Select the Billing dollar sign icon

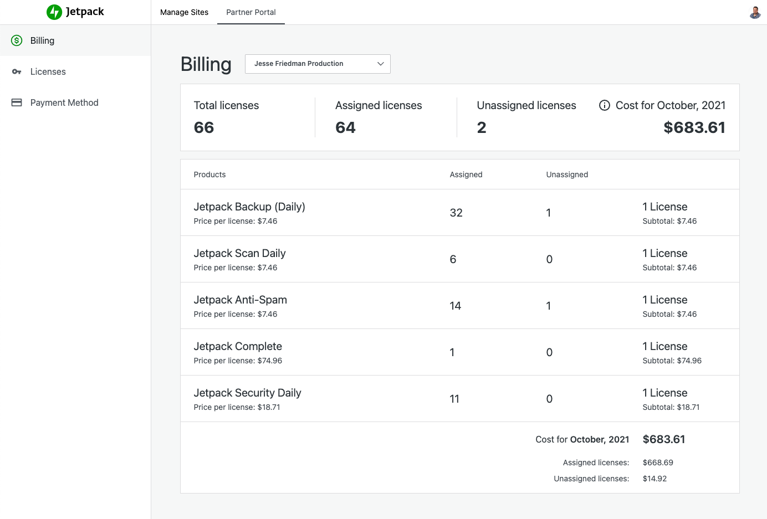tap(17, 40)
